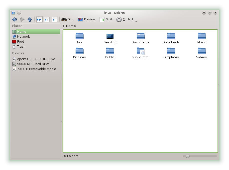Click the icon zoom slider
The image size is (229, 170).
[188, 156]
